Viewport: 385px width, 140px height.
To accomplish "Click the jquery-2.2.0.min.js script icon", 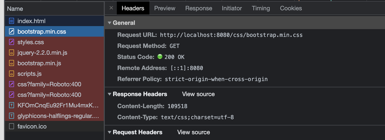I will point(11,53).
